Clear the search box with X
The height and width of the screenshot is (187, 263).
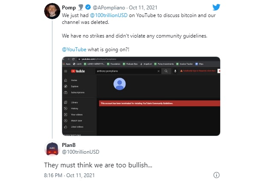point(158,71)
